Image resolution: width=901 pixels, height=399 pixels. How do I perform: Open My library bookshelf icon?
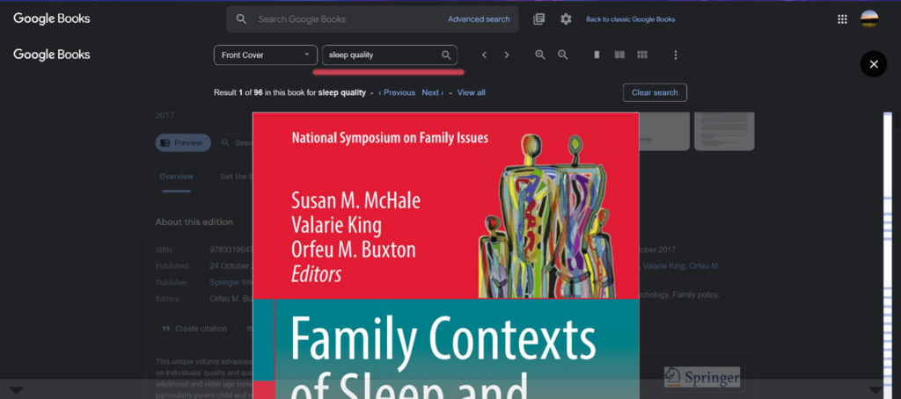(538, 19)
